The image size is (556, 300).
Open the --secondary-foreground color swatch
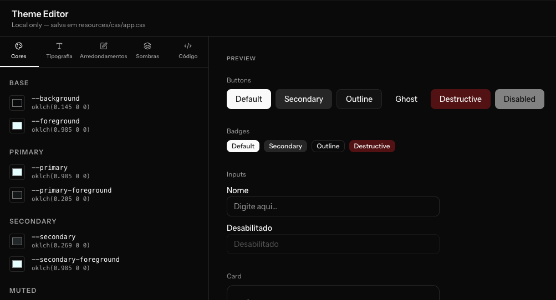click(x=17, y=264)
